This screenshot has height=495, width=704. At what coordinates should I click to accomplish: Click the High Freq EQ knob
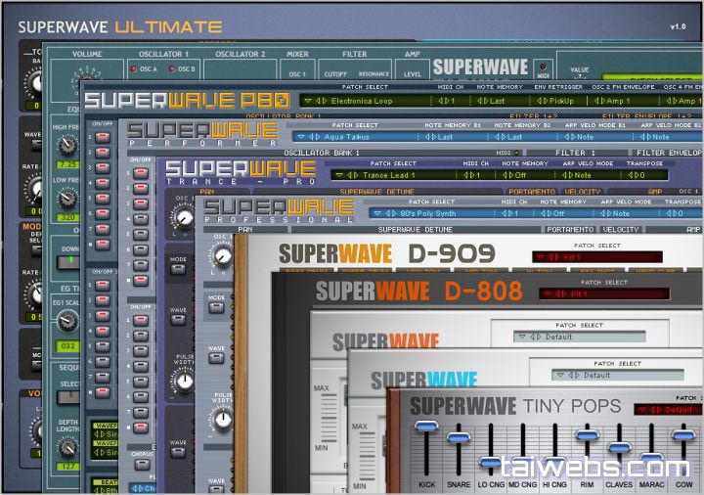click(66, 145)
